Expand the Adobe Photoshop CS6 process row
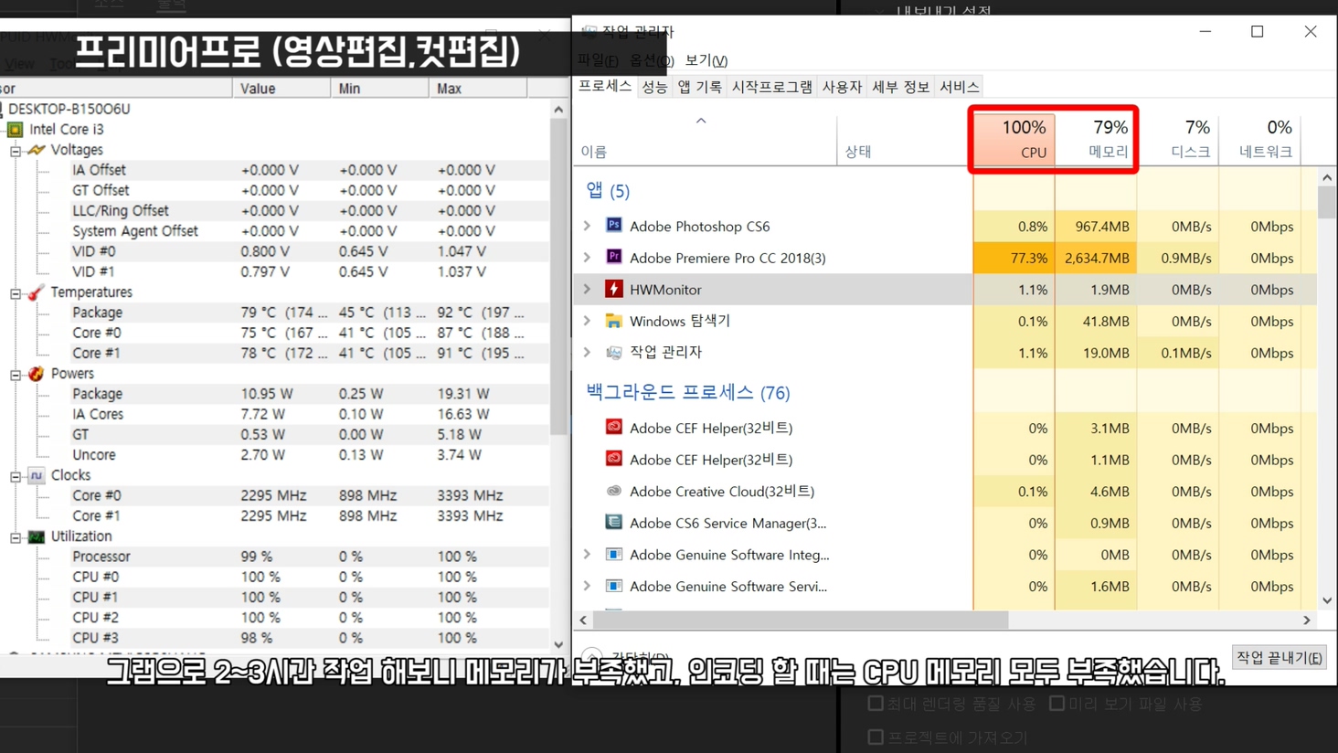1338x753 pixels. (588, 226)
